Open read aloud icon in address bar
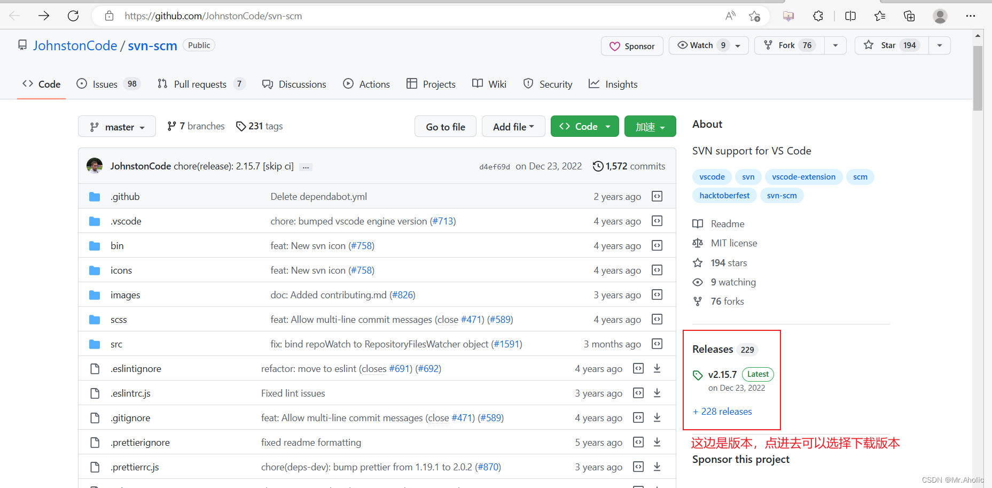This screenshot has height=488, width=992. pos(730,16)
